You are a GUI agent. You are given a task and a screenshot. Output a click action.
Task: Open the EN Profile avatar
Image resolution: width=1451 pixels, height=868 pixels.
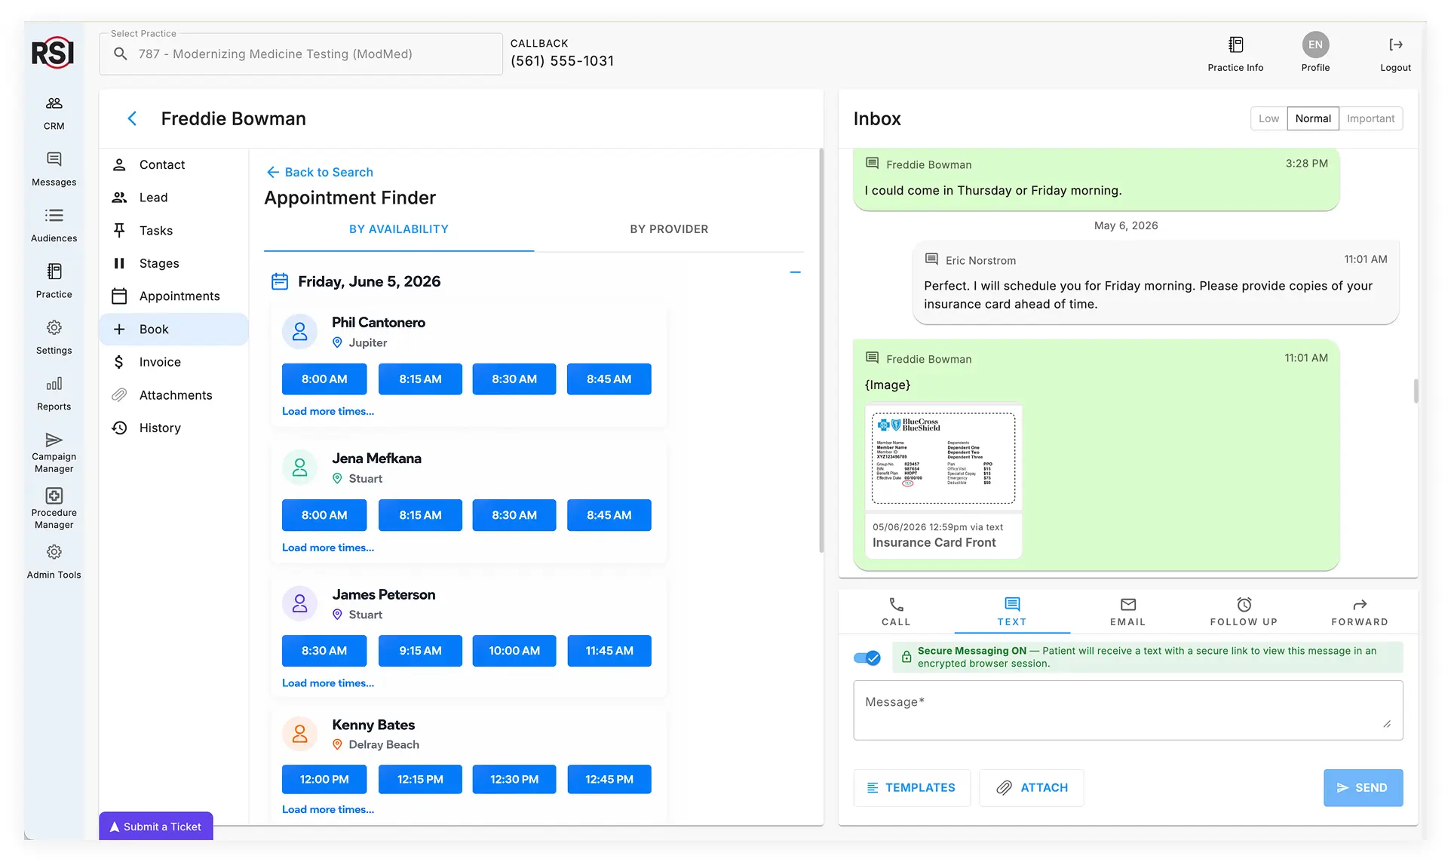1315,44
